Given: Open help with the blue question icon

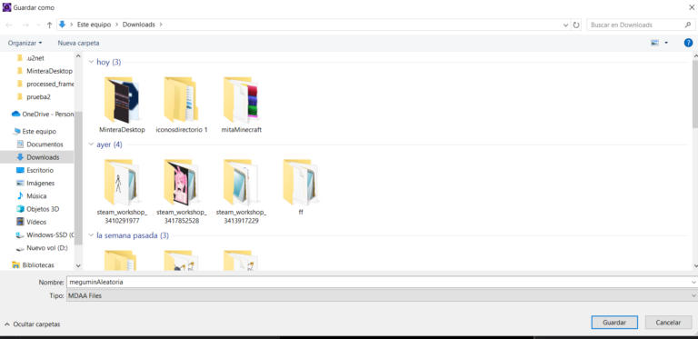Looking at the screenshot, I should click(x=688, y=43).
